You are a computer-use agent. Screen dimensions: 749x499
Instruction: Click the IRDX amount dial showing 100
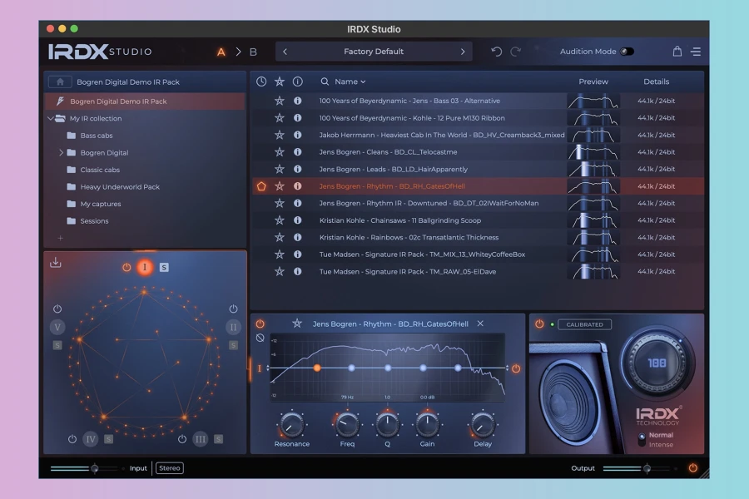tap(657, 363)
